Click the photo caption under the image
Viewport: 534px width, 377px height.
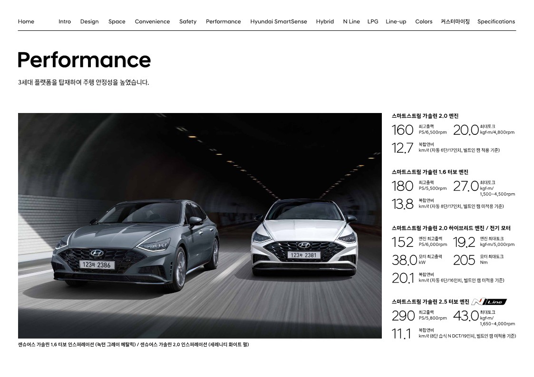click(134, 344)
